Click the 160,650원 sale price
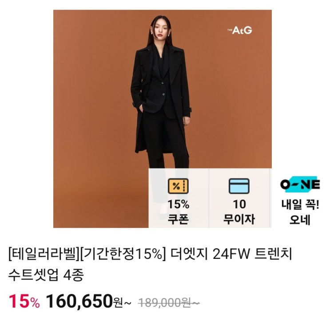The height and width of the screenshot is (317, 330). click(x=88, y=301)
